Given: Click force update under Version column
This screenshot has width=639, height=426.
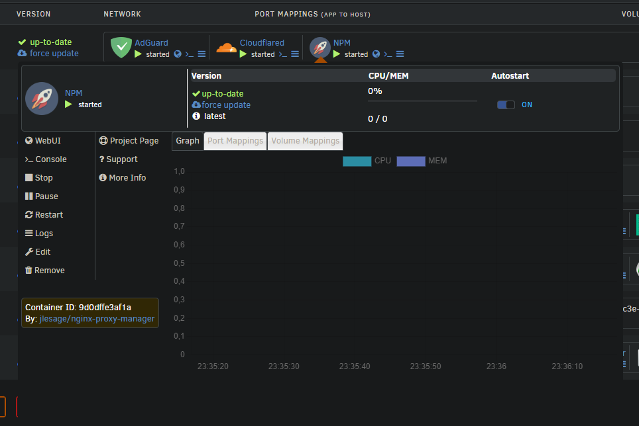Looking at the screenshot, I should click(48, 53).
